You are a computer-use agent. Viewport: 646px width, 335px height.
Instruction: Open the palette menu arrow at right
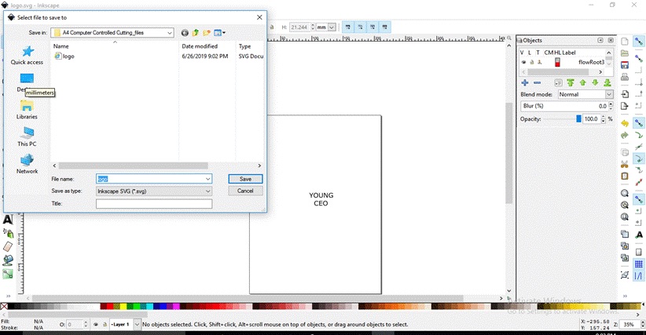[642, 304]
